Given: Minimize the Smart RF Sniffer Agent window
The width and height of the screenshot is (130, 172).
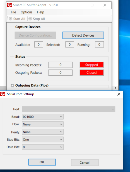Looking at the screenshot, I should point(80,5).
